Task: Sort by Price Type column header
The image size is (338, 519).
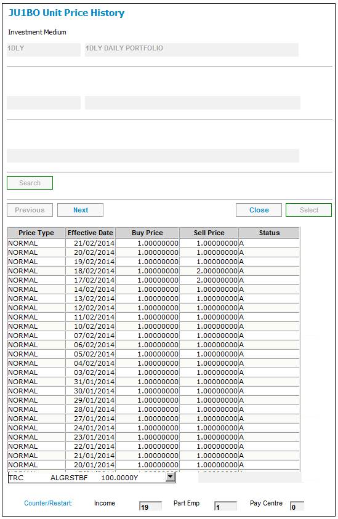Action: (36, 233)
